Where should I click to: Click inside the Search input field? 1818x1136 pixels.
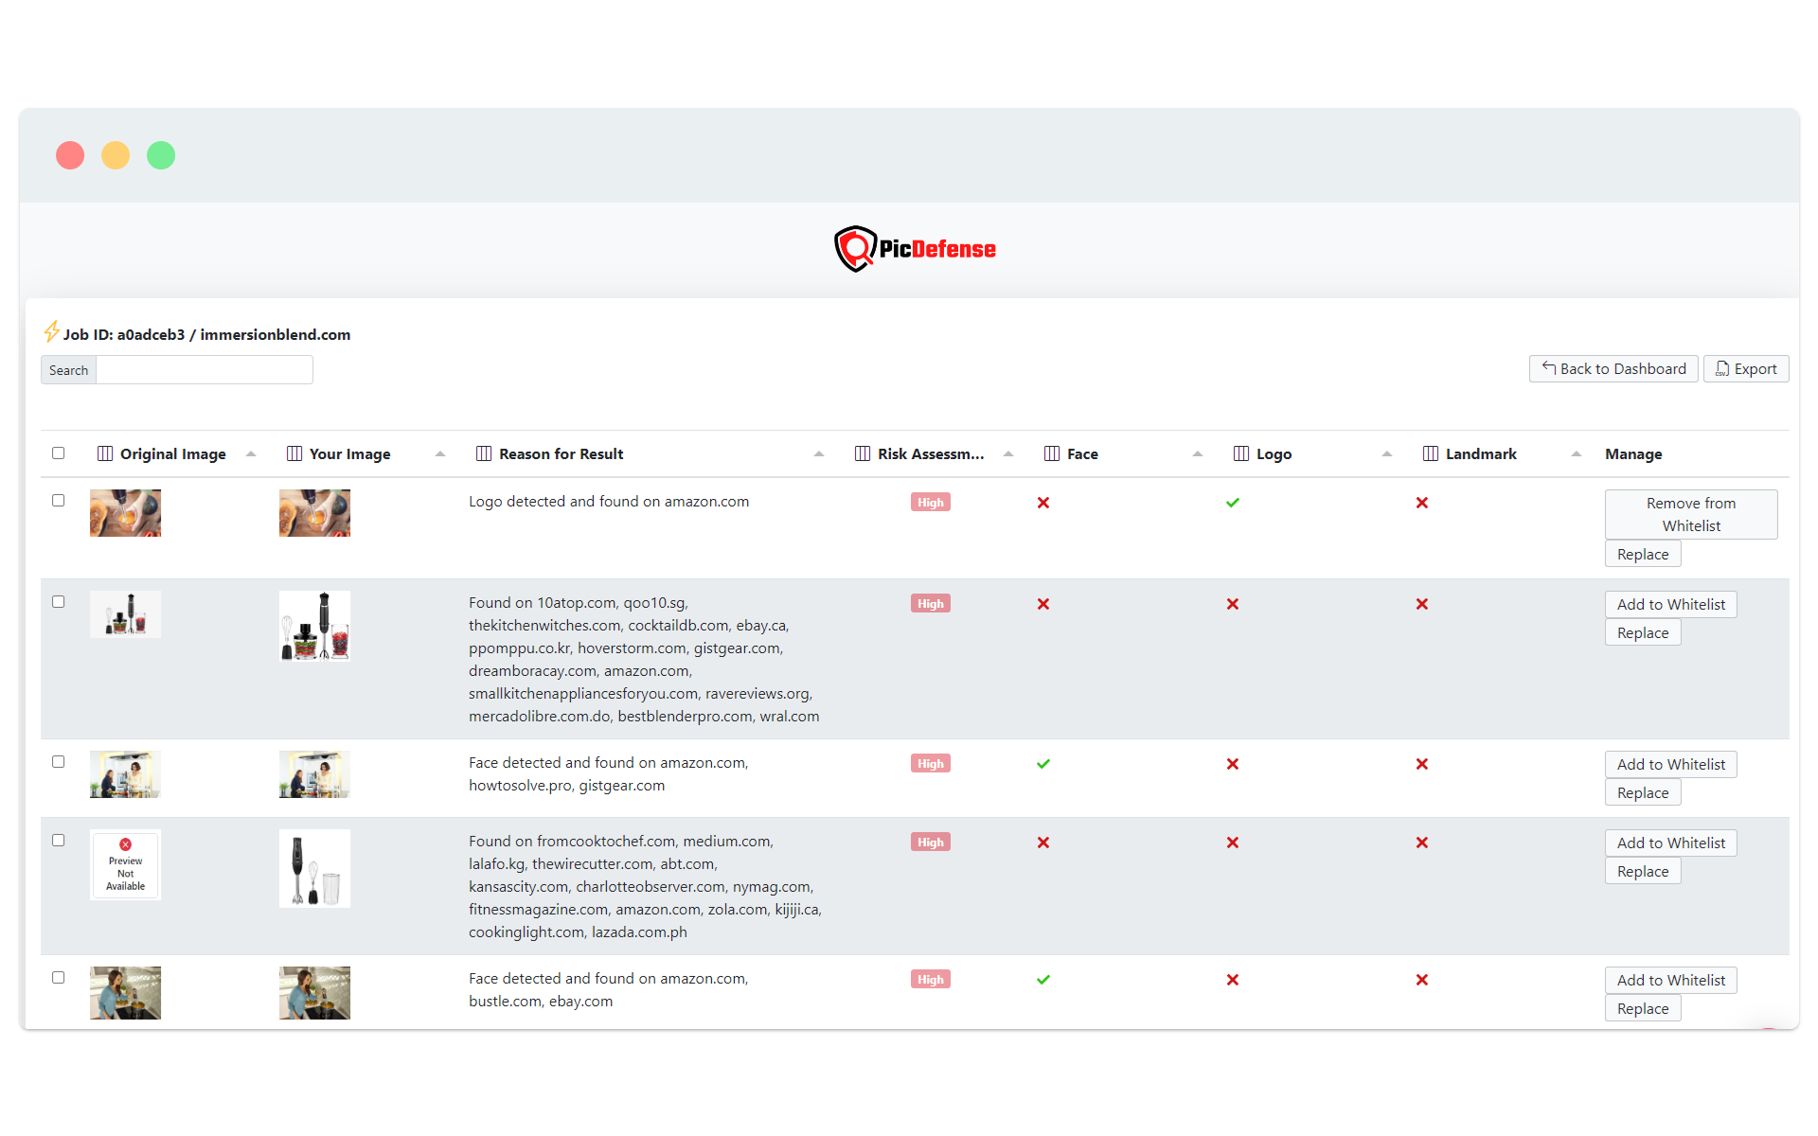(204, 369)
